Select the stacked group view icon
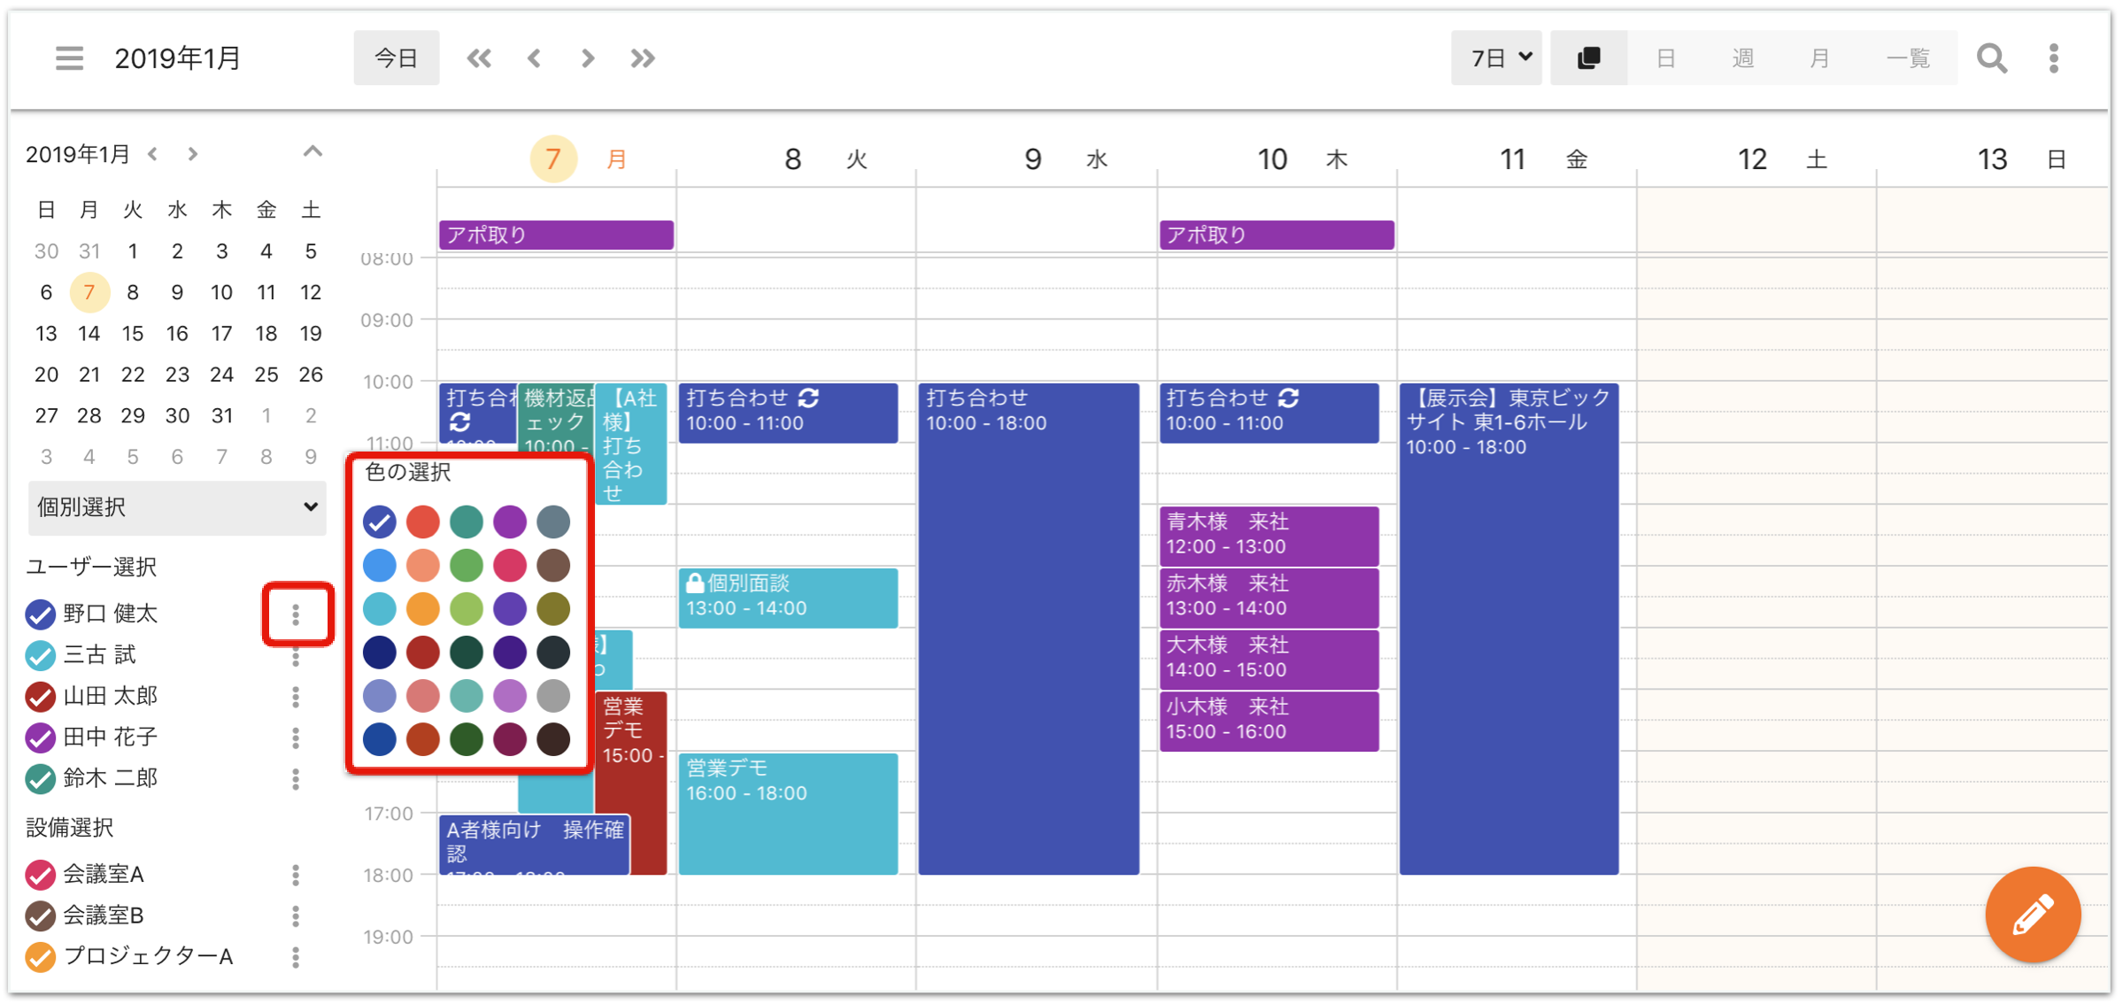This screenshot has height=1004, width=2123. 1588,58
